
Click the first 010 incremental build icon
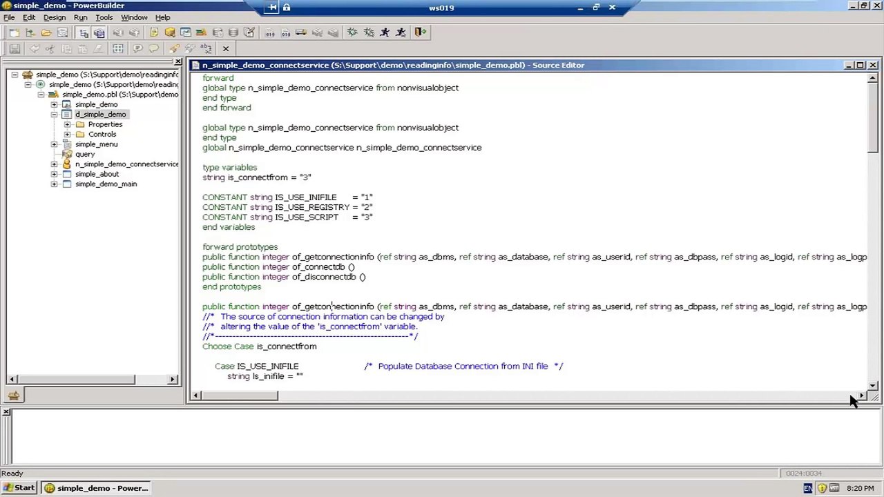pos(269,32)
